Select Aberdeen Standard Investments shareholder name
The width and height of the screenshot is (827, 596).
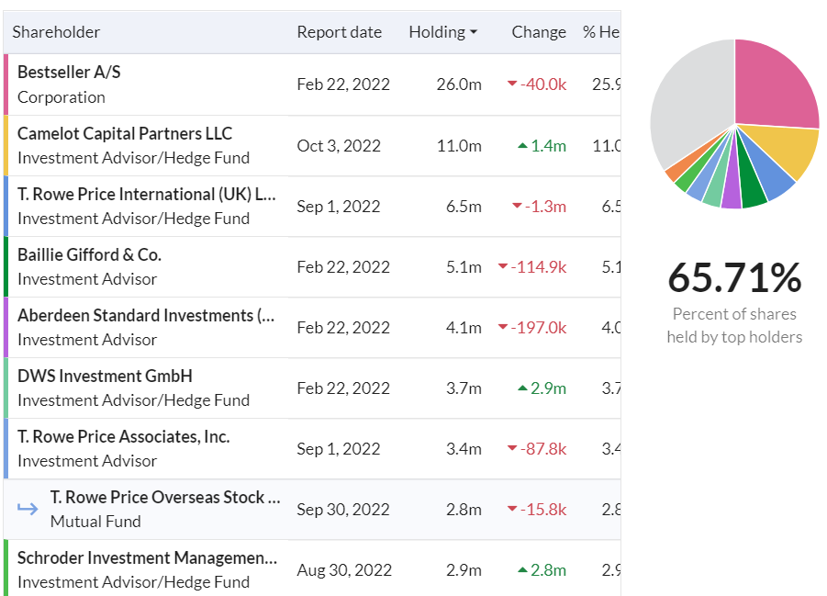[x=146, y=316]
